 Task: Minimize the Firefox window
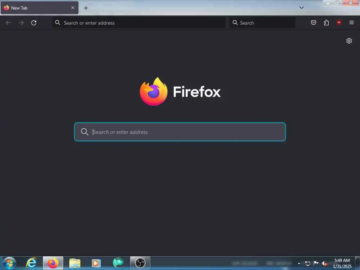[328, 3]
